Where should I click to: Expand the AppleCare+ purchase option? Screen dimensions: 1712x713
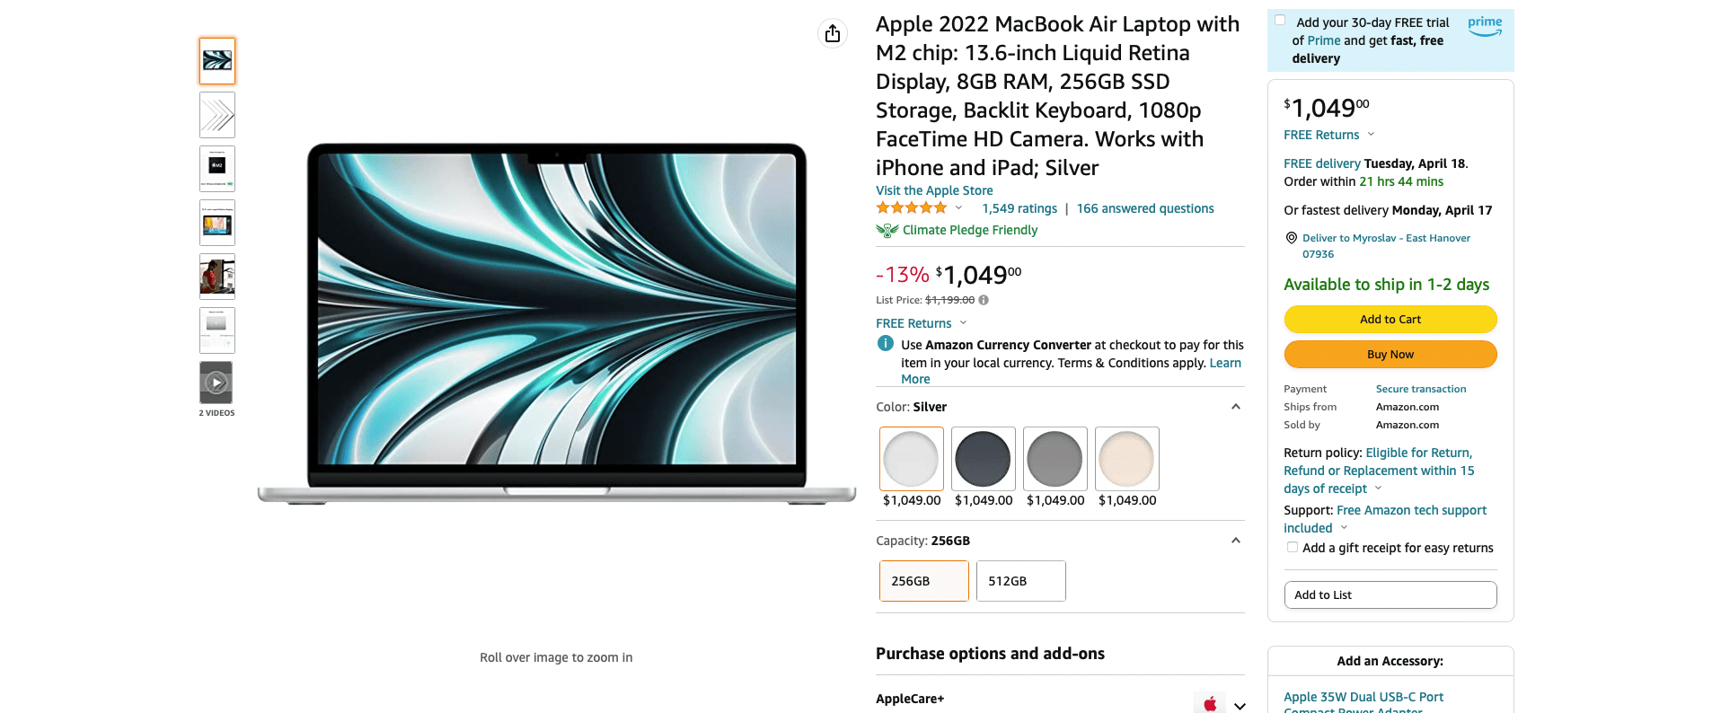(1239, 704)
